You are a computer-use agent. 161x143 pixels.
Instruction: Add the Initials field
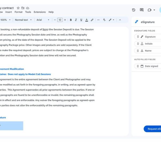(148, 44)
